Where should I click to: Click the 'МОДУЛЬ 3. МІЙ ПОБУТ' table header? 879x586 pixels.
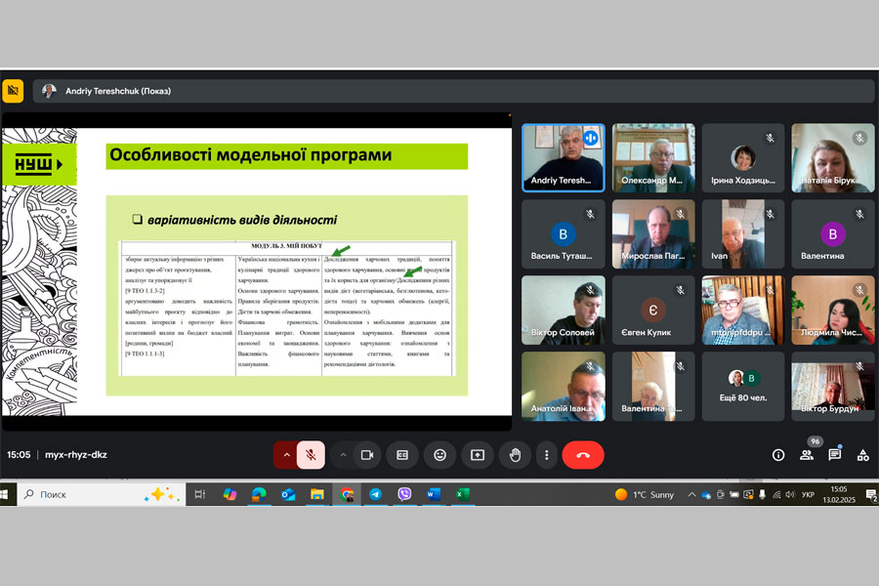point(286,245)
